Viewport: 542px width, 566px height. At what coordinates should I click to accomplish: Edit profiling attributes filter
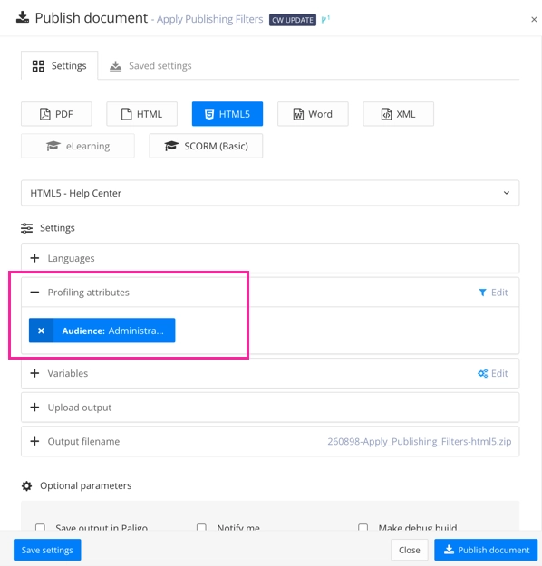[x=493, y=293]
